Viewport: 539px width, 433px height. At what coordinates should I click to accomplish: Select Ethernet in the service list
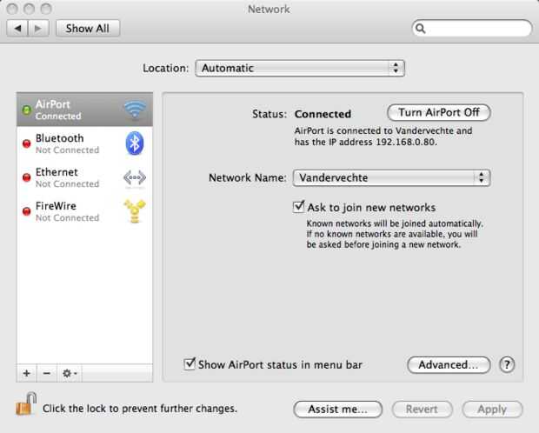tap(84, 177)
